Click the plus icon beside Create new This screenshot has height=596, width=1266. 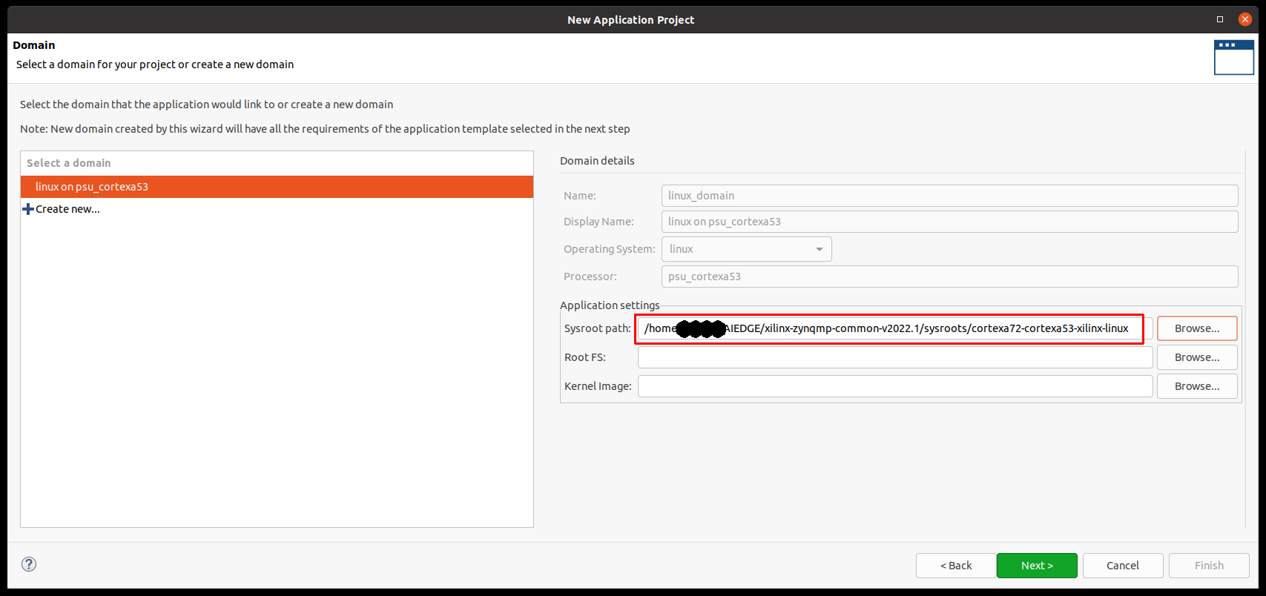click(28, 209)
